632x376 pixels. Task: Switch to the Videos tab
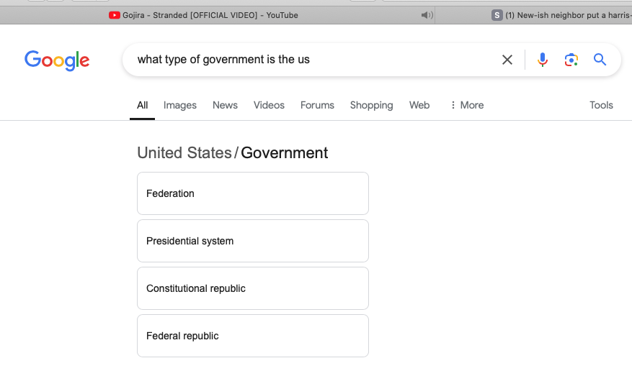269,105
